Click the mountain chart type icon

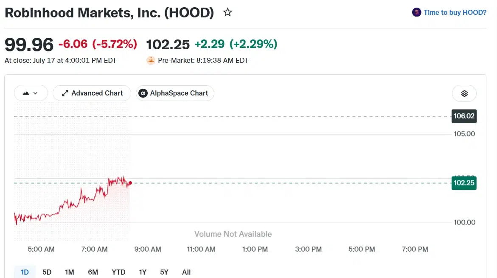[26, 93]
